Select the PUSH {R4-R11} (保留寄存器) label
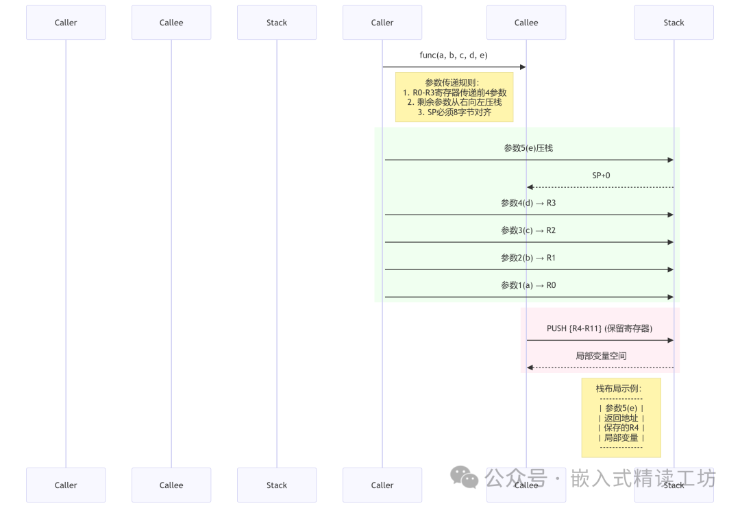740x508 pixels. click(x=600, y=328)
